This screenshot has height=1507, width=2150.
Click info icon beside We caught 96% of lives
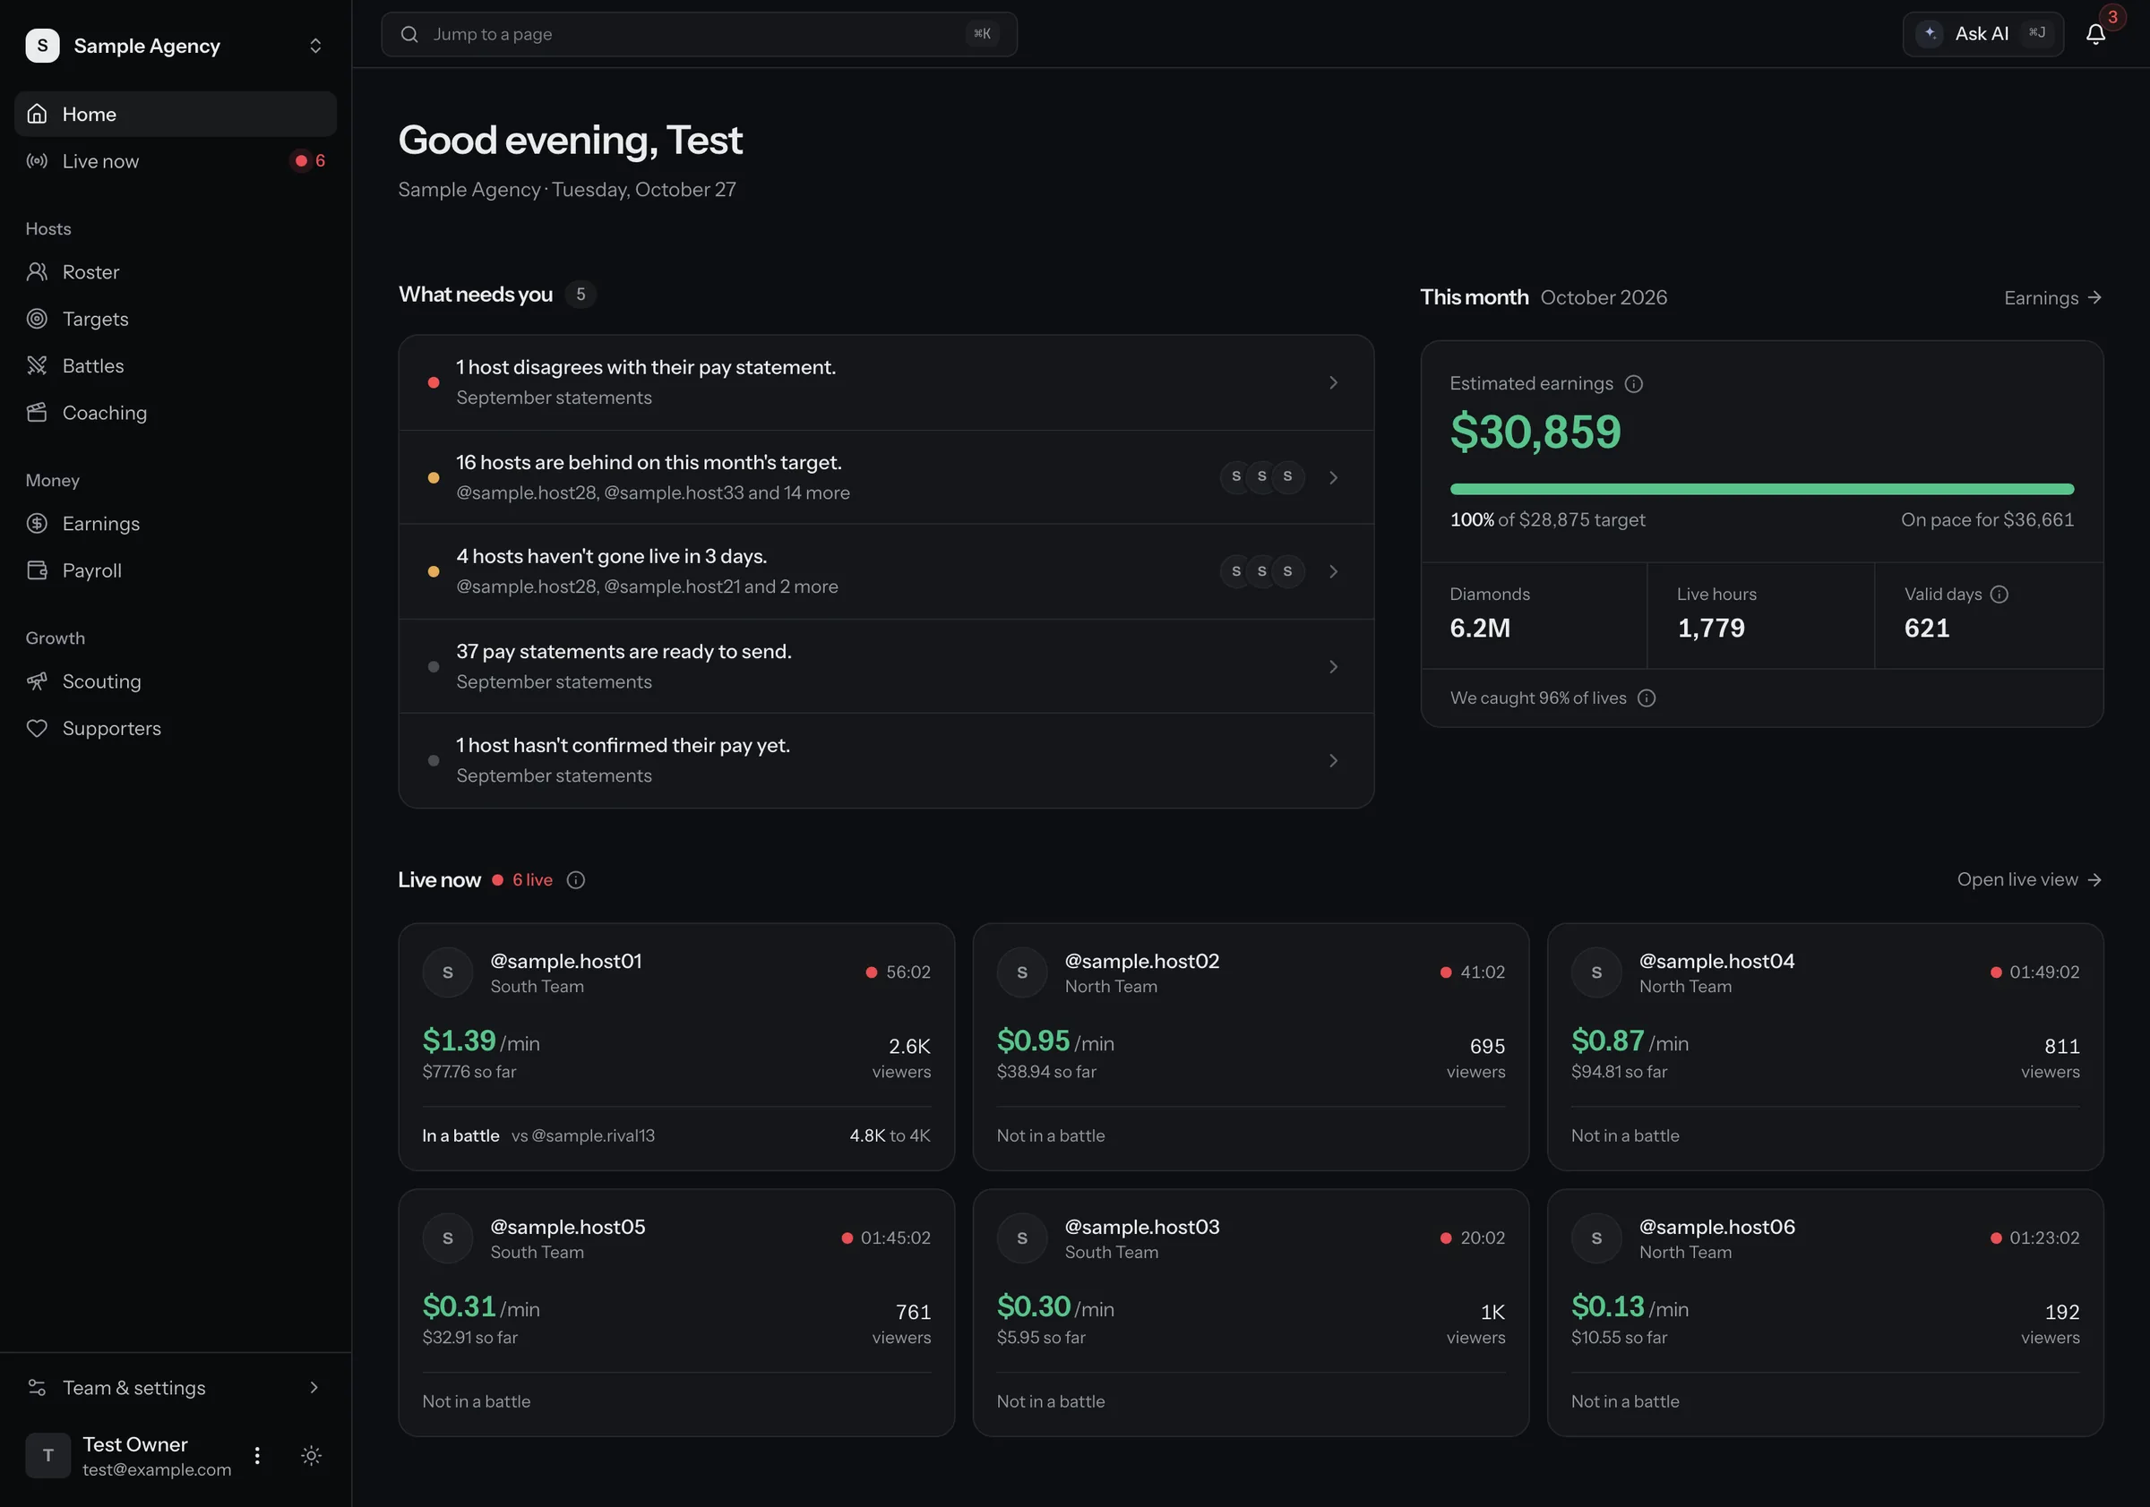1647,698
